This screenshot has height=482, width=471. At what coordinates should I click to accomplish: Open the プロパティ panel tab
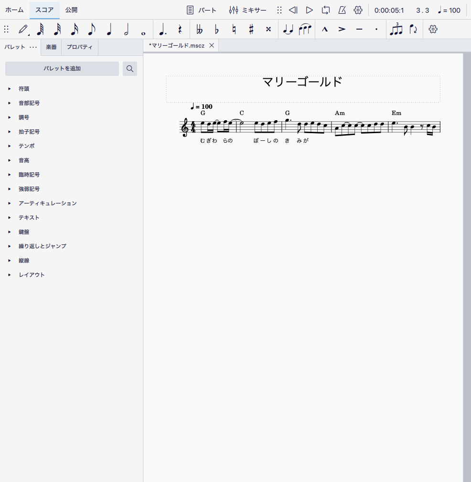click(x=80, y=47)
